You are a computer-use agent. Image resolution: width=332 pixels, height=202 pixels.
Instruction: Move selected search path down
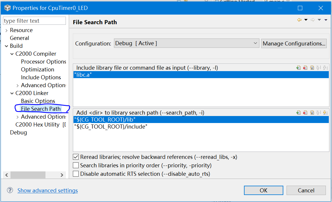(325, 113)
